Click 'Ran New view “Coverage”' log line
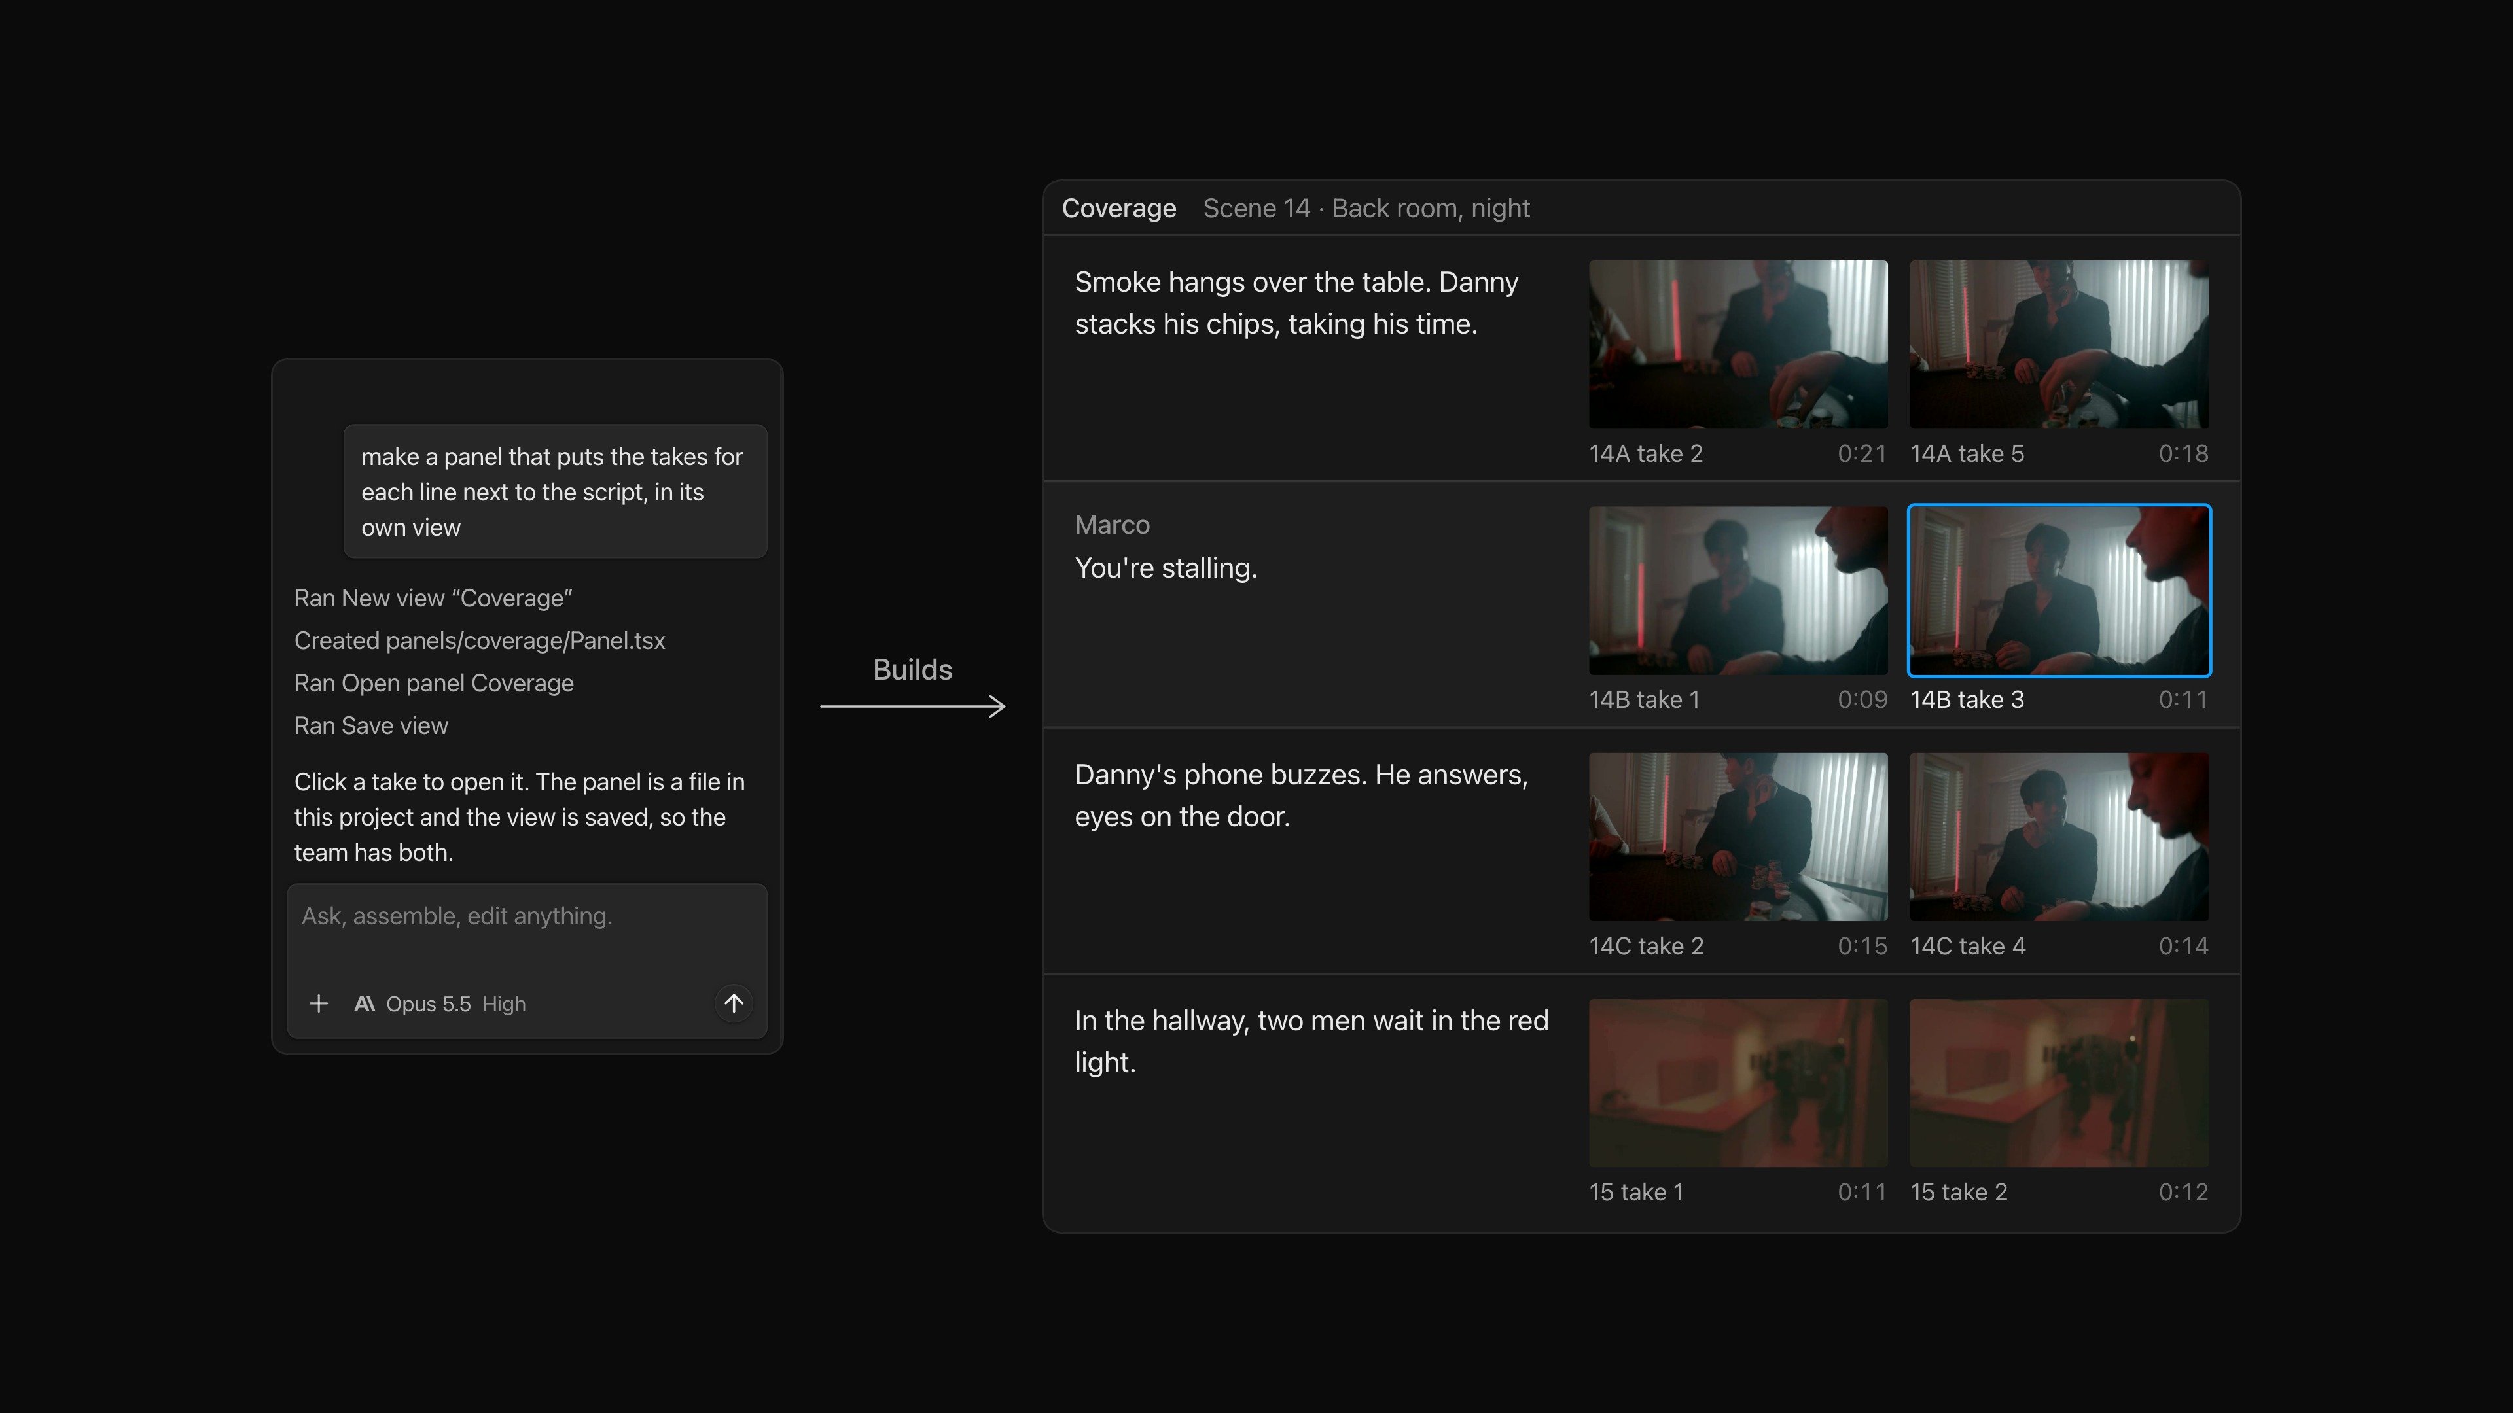This screenshot has width=2513, height=1413. [433, 598]
